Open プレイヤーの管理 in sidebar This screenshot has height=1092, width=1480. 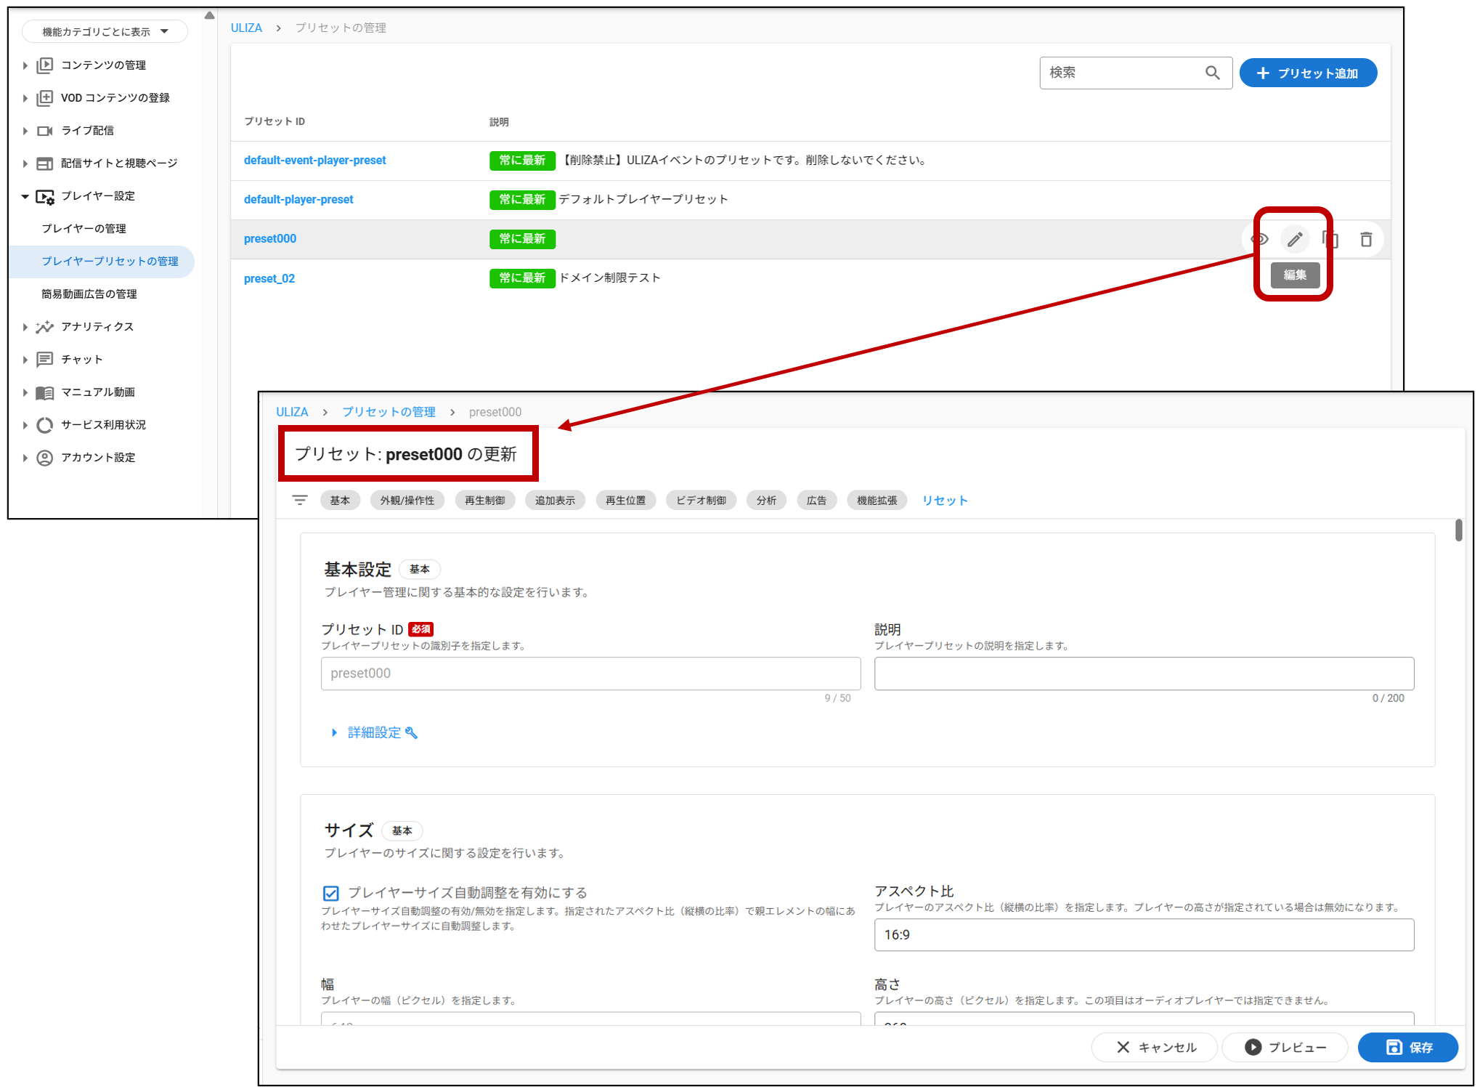coord(84,229)
